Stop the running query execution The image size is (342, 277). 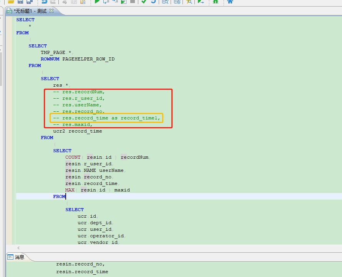coord(133,2)
